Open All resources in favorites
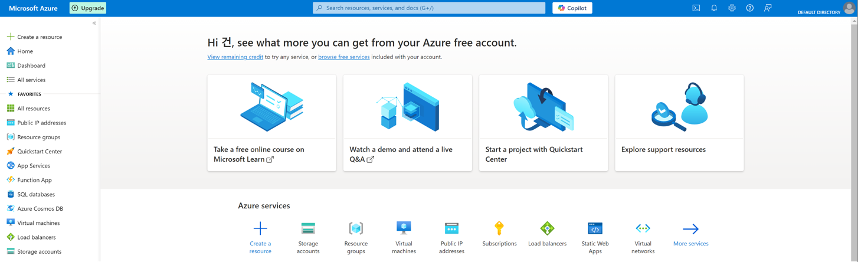 34,109
